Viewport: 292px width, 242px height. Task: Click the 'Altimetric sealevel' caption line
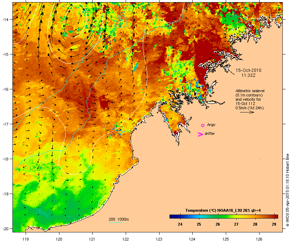pyautogui.click(x=250, y=91)
